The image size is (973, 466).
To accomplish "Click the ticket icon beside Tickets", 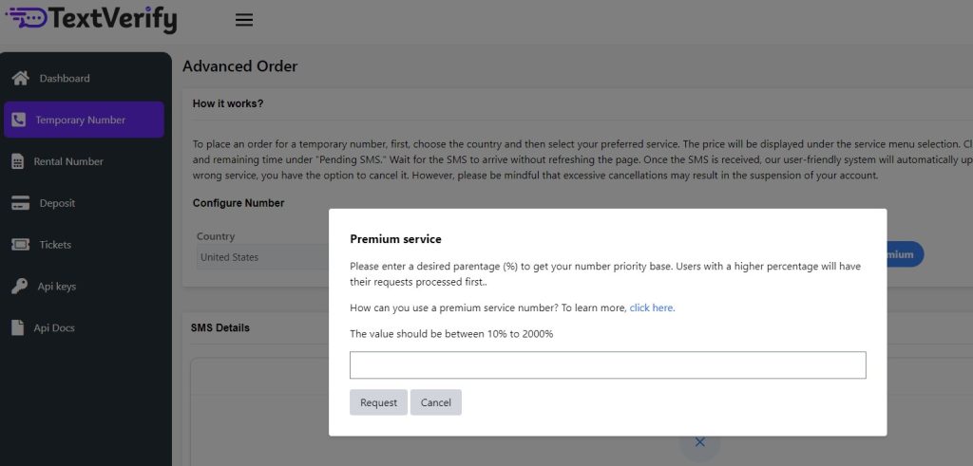I will 20,245.
